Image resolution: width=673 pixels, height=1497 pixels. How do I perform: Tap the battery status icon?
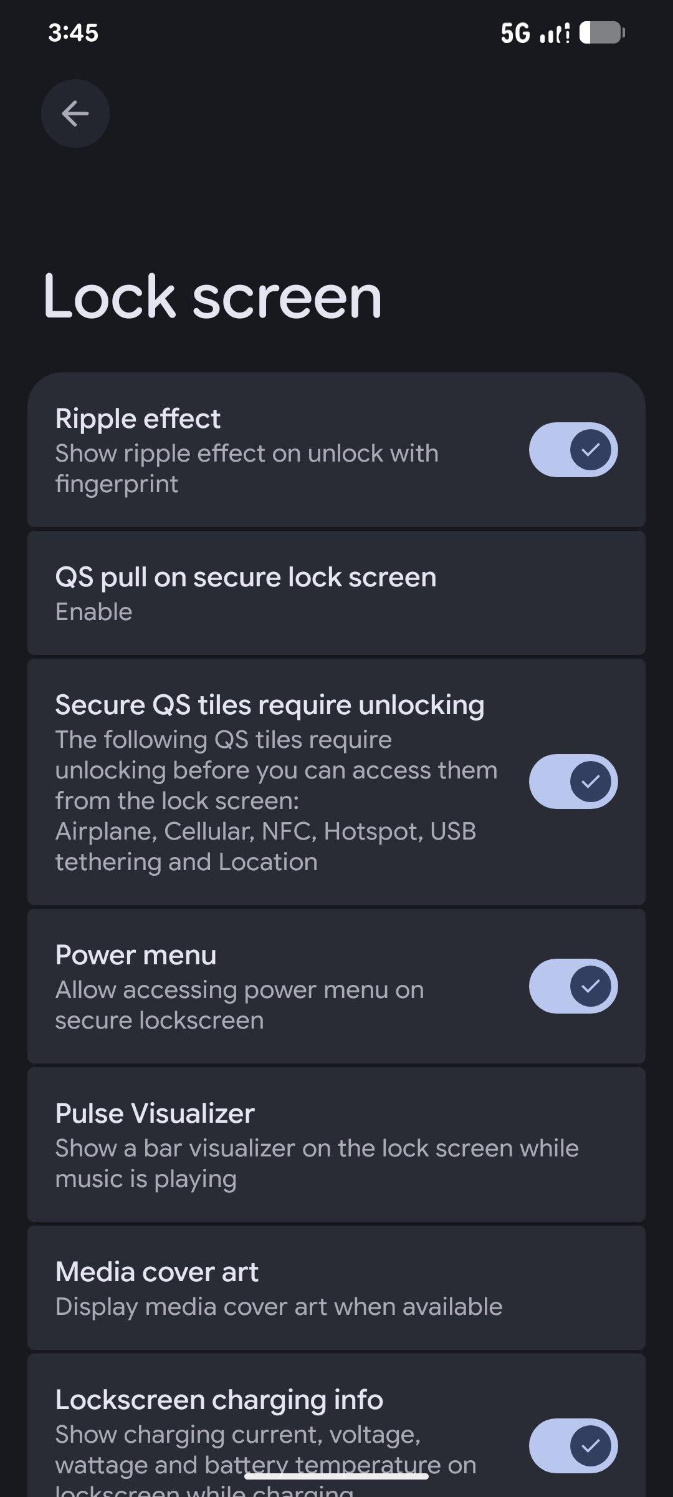click(x=601, y=33)
